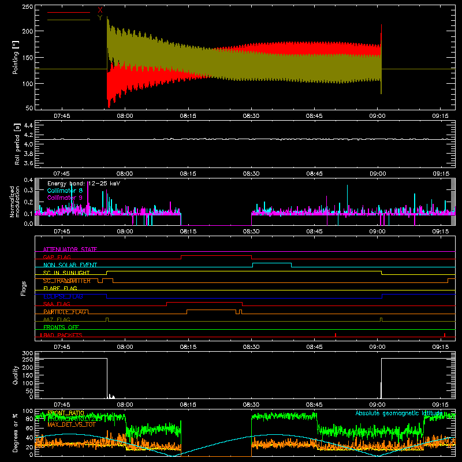Click the 150 value on the Quality axis
The height and width of the screenshot is (462, 462).
(x=28, y=375)
